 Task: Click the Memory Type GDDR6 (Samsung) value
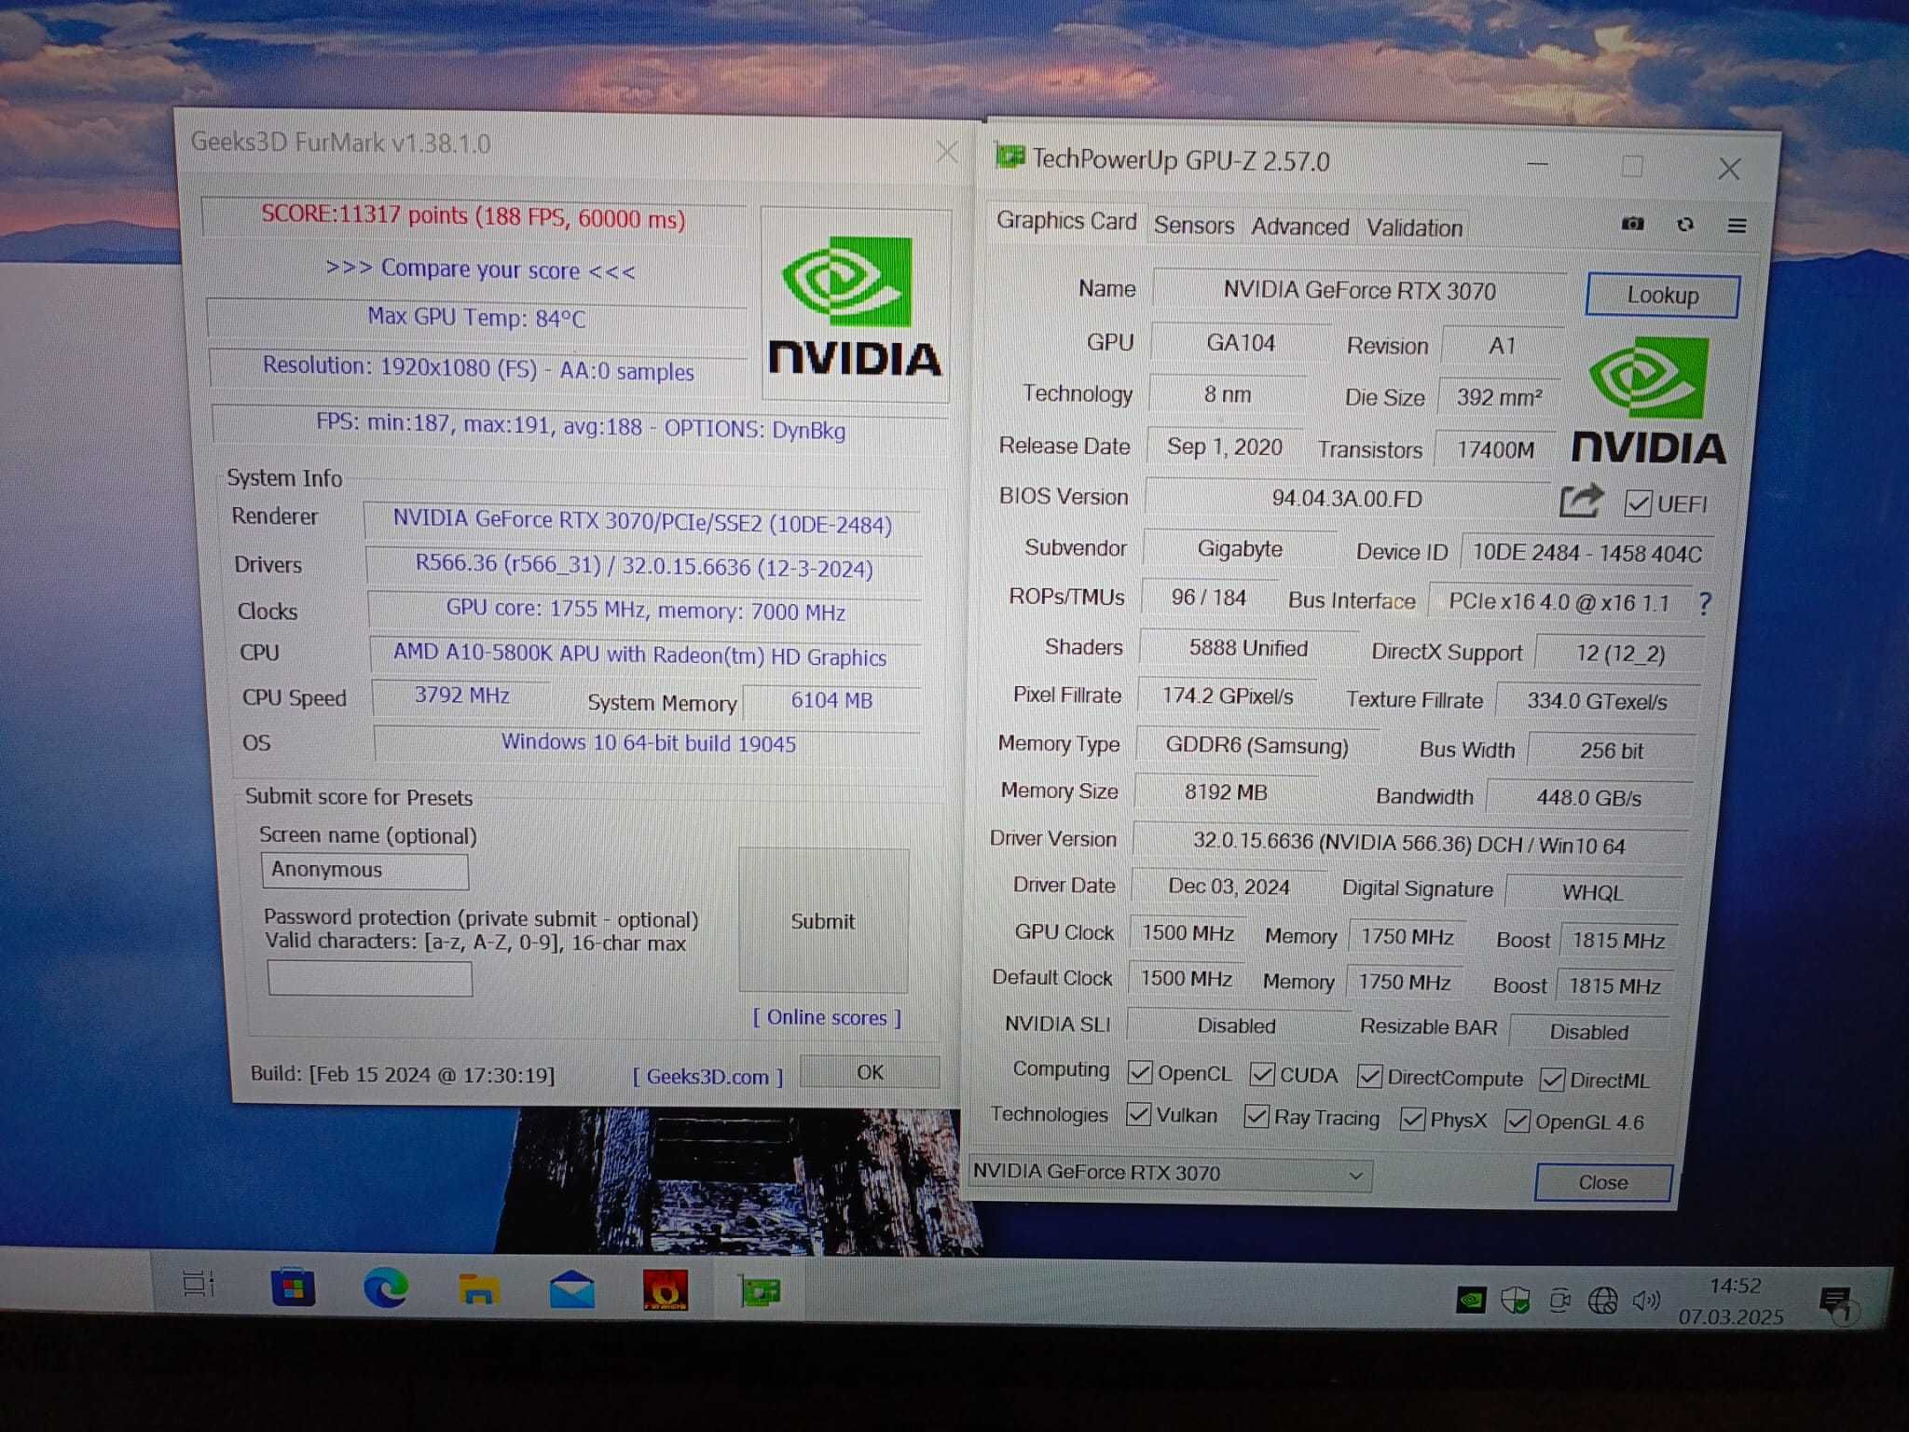pyautogui.click(x=1257, y=746)
